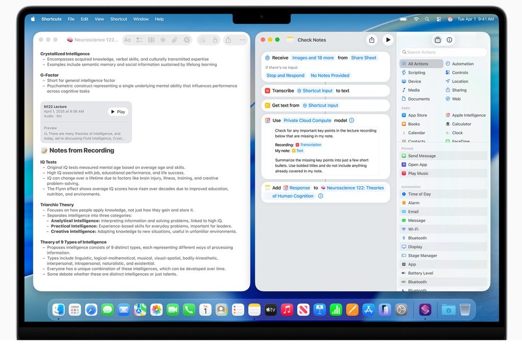Run the Check Notes shortcut with the play button
This screenshot has height=346, width=522.
[x=388, y=40]
